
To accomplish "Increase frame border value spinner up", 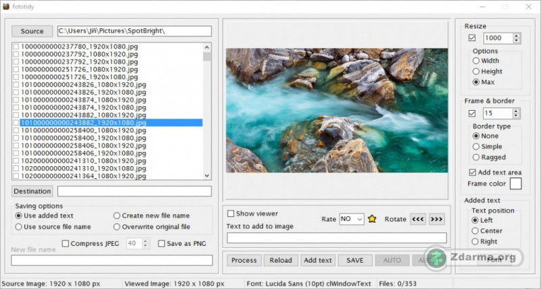I will 516,111.
